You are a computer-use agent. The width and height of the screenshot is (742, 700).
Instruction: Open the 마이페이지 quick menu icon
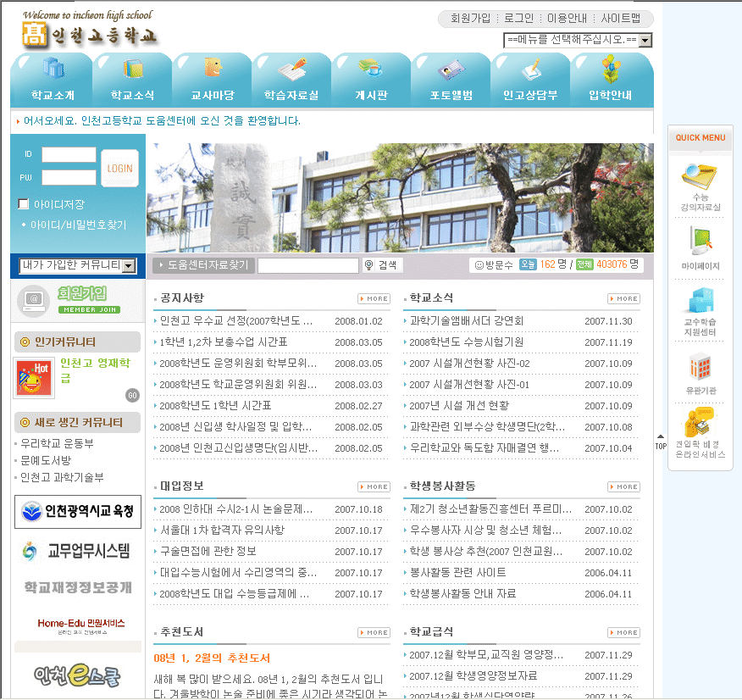click(x=700, y=242)
